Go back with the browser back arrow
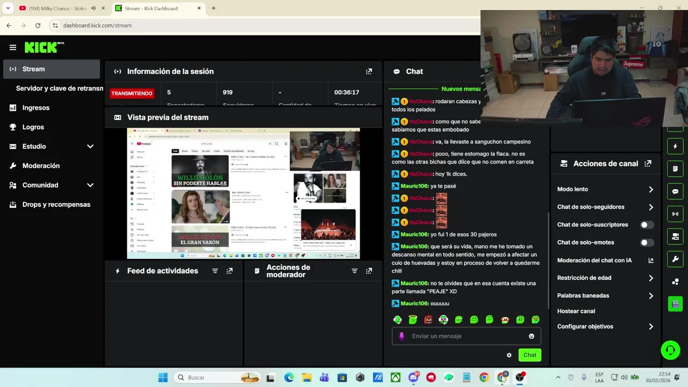 [x=9, y=25]
